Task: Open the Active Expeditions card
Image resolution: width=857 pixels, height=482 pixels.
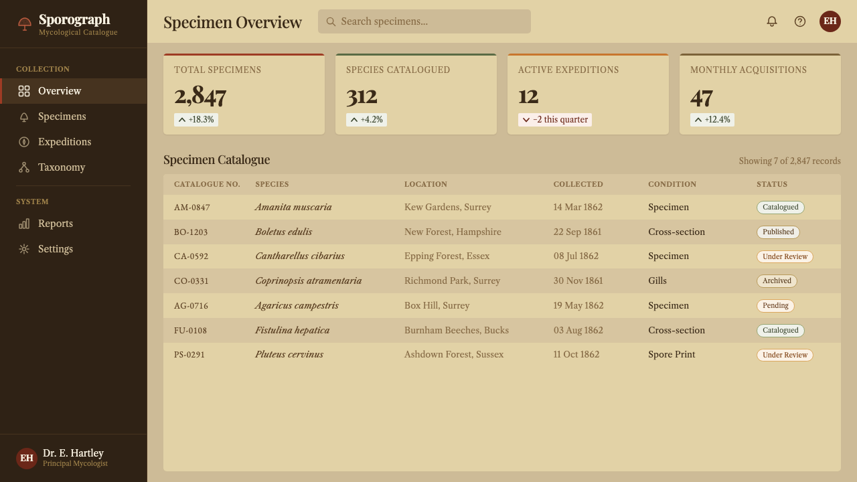Action: 588,94
